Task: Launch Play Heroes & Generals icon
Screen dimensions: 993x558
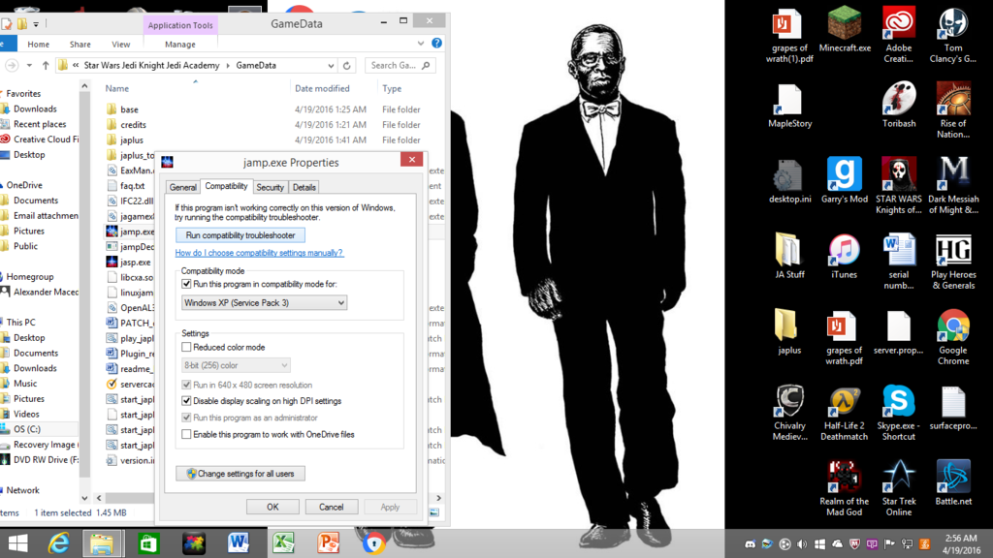Action: (x=952, y=262)
